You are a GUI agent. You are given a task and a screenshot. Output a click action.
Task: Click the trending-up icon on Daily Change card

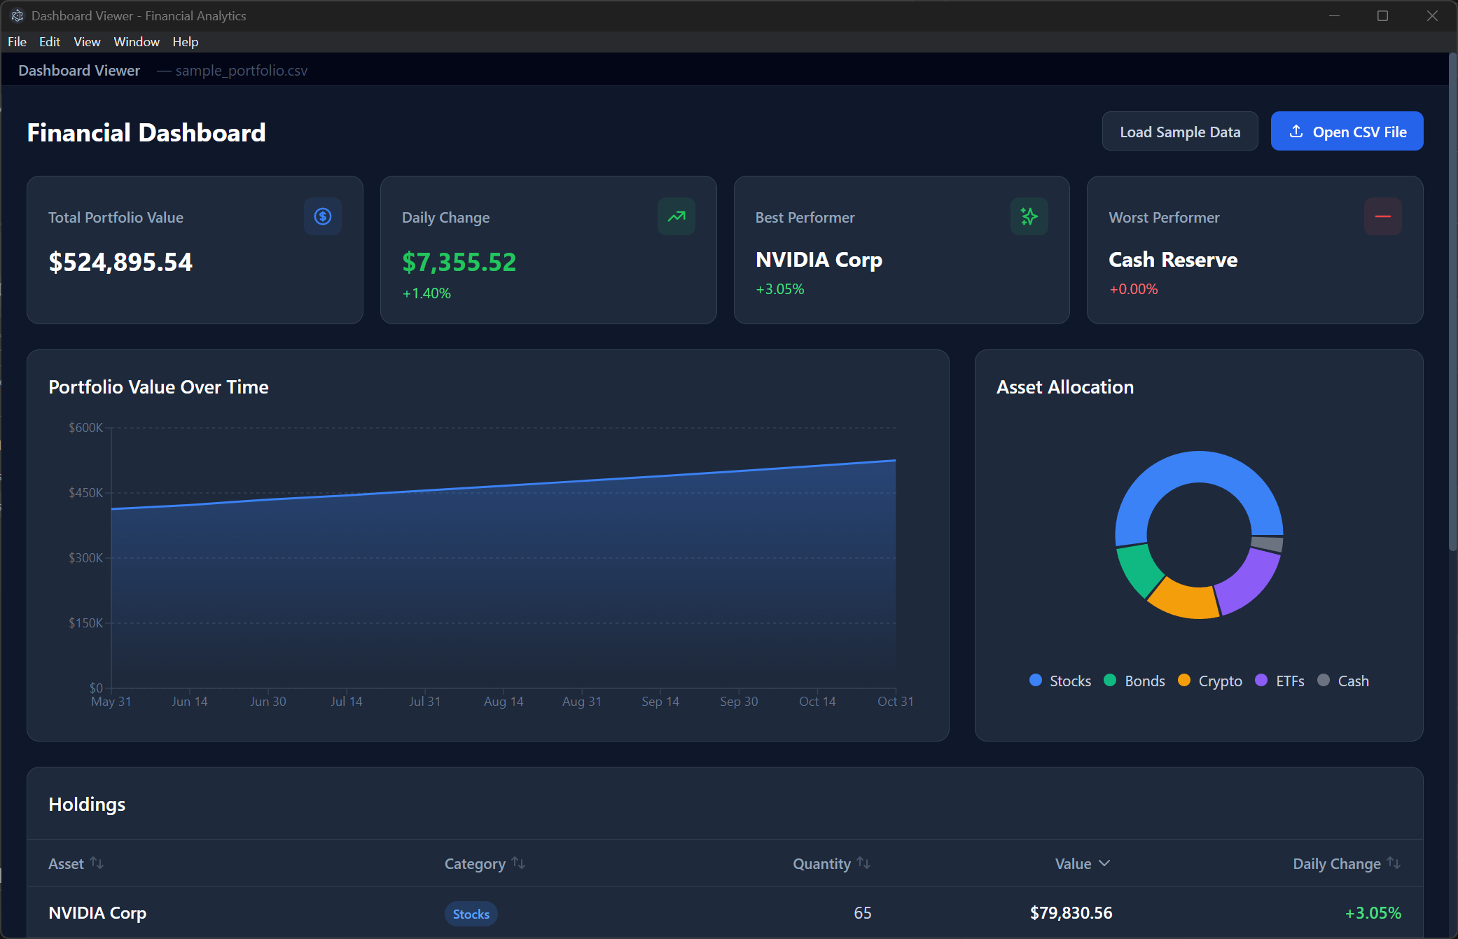pos(676,216)
